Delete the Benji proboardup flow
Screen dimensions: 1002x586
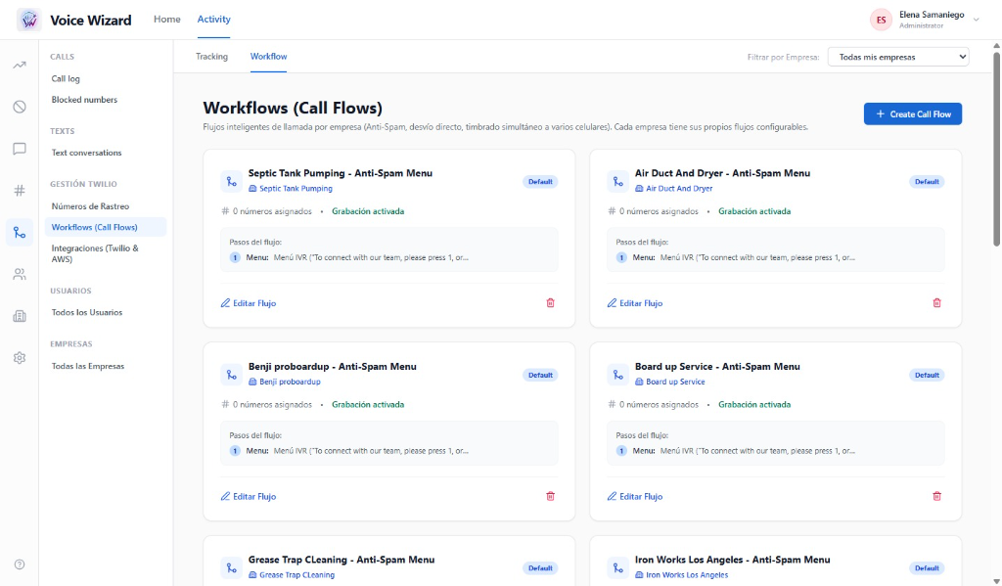[550, 496]
